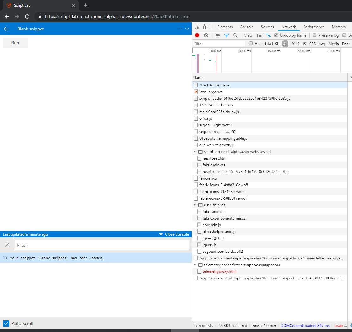This screenshot has width=352, height=332.
Task: Select the XHR request filter
Action: [x=295, y=44]
